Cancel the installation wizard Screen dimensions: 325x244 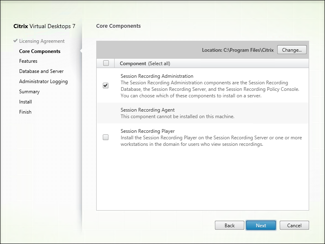click(x=294, y=225)
